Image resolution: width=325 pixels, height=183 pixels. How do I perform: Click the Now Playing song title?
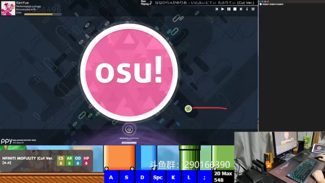pos(204,3)
